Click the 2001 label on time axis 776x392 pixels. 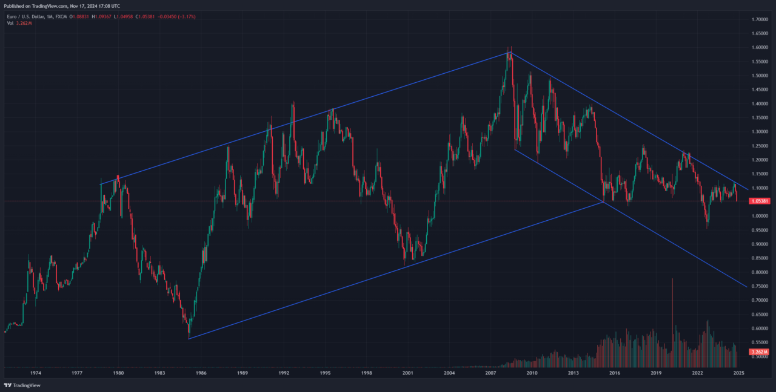click(408, 373)
